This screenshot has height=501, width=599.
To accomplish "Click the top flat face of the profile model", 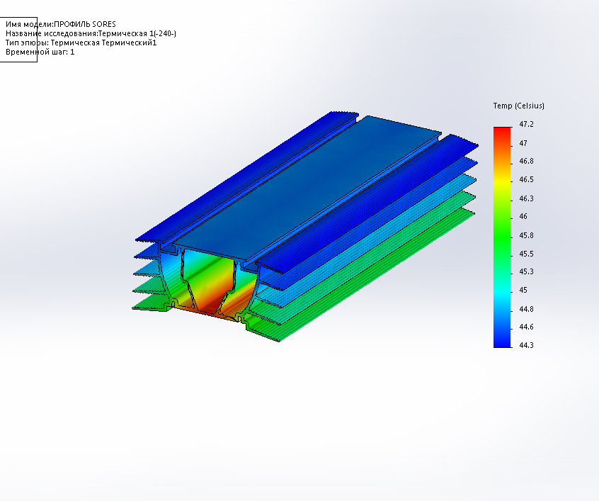I will click(x=306, y=187).
